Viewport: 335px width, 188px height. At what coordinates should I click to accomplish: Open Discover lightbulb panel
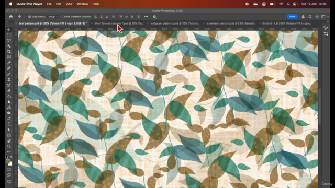tap(317, 17)
